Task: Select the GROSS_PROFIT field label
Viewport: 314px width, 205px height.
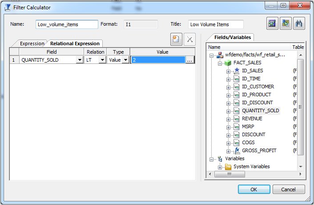Action: [259, 151]
